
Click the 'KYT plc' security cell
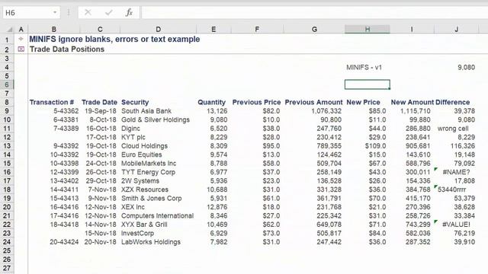133,137
